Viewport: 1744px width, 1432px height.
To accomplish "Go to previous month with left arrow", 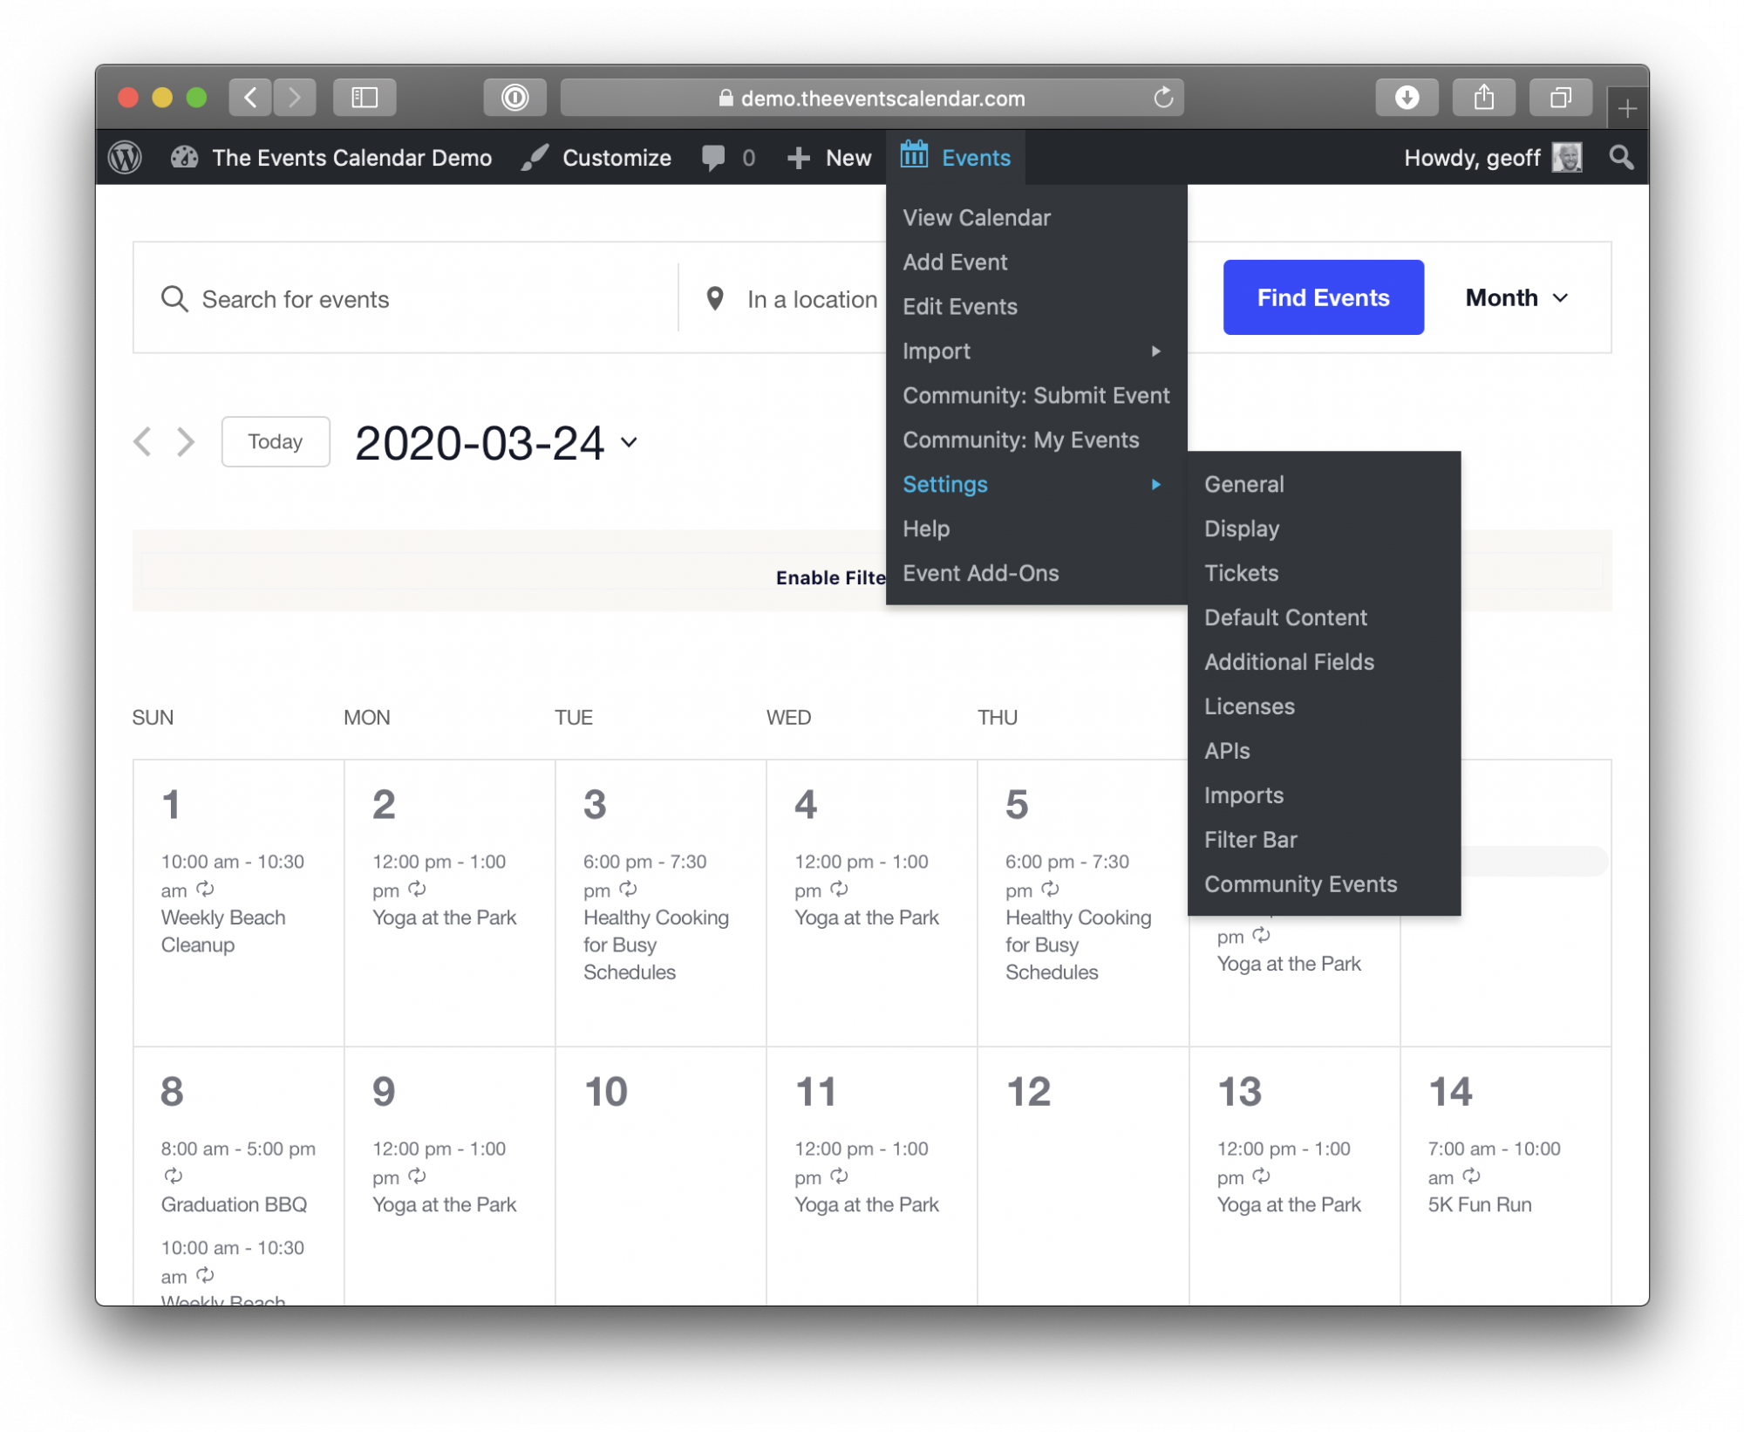I will 143,441.
